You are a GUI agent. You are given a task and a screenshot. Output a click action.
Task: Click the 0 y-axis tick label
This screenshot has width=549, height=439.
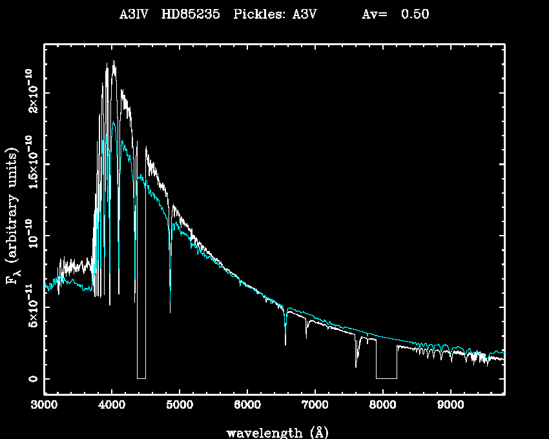31,378
